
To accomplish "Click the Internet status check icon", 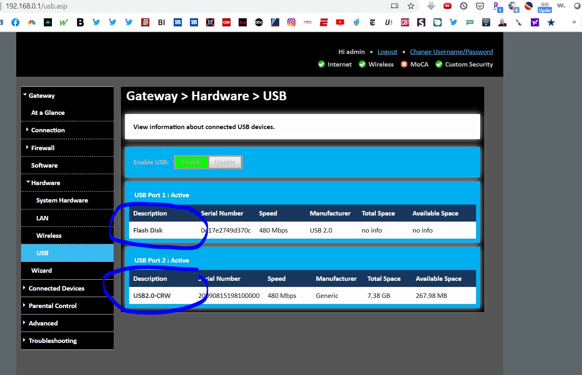I will [321, 64].
